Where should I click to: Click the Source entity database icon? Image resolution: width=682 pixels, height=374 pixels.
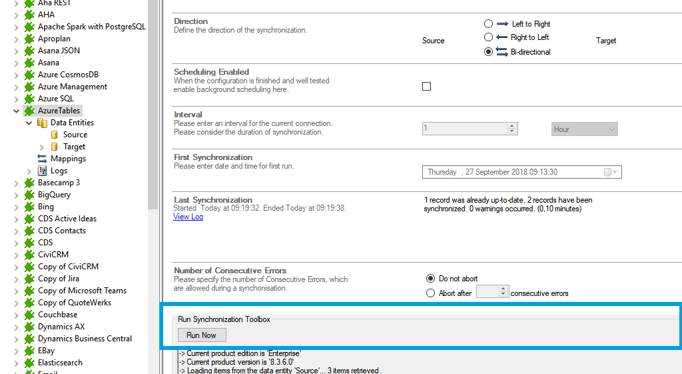55,135
